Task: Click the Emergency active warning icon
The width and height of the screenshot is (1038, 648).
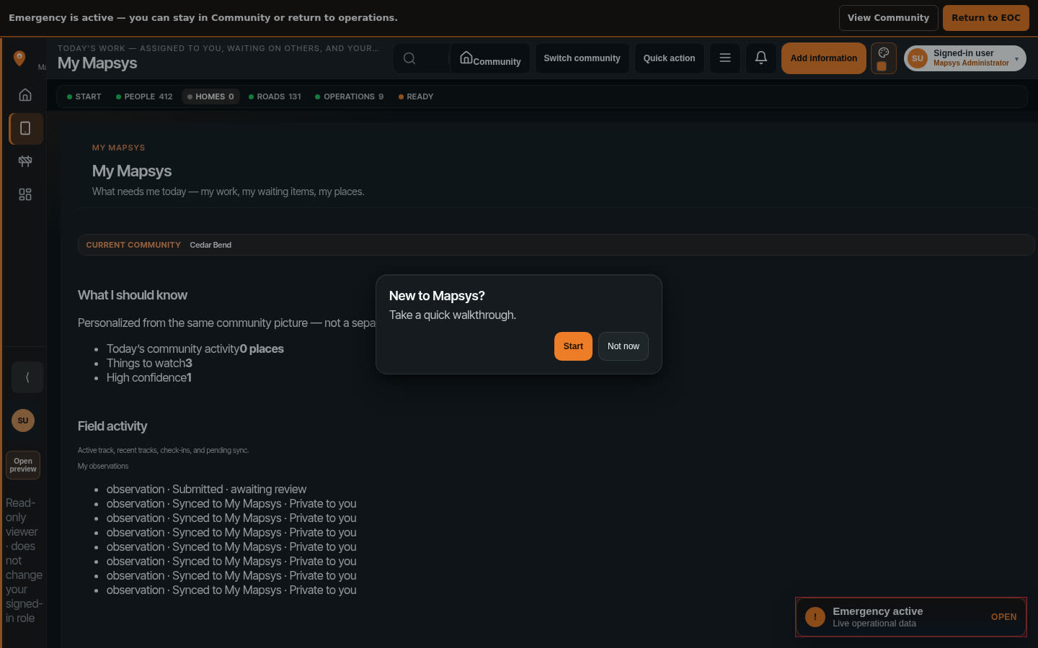Action: click(x=815, y=617)
